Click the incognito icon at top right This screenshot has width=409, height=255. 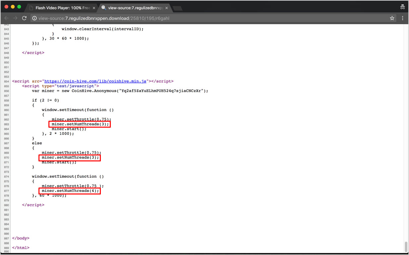coord(403,7)
